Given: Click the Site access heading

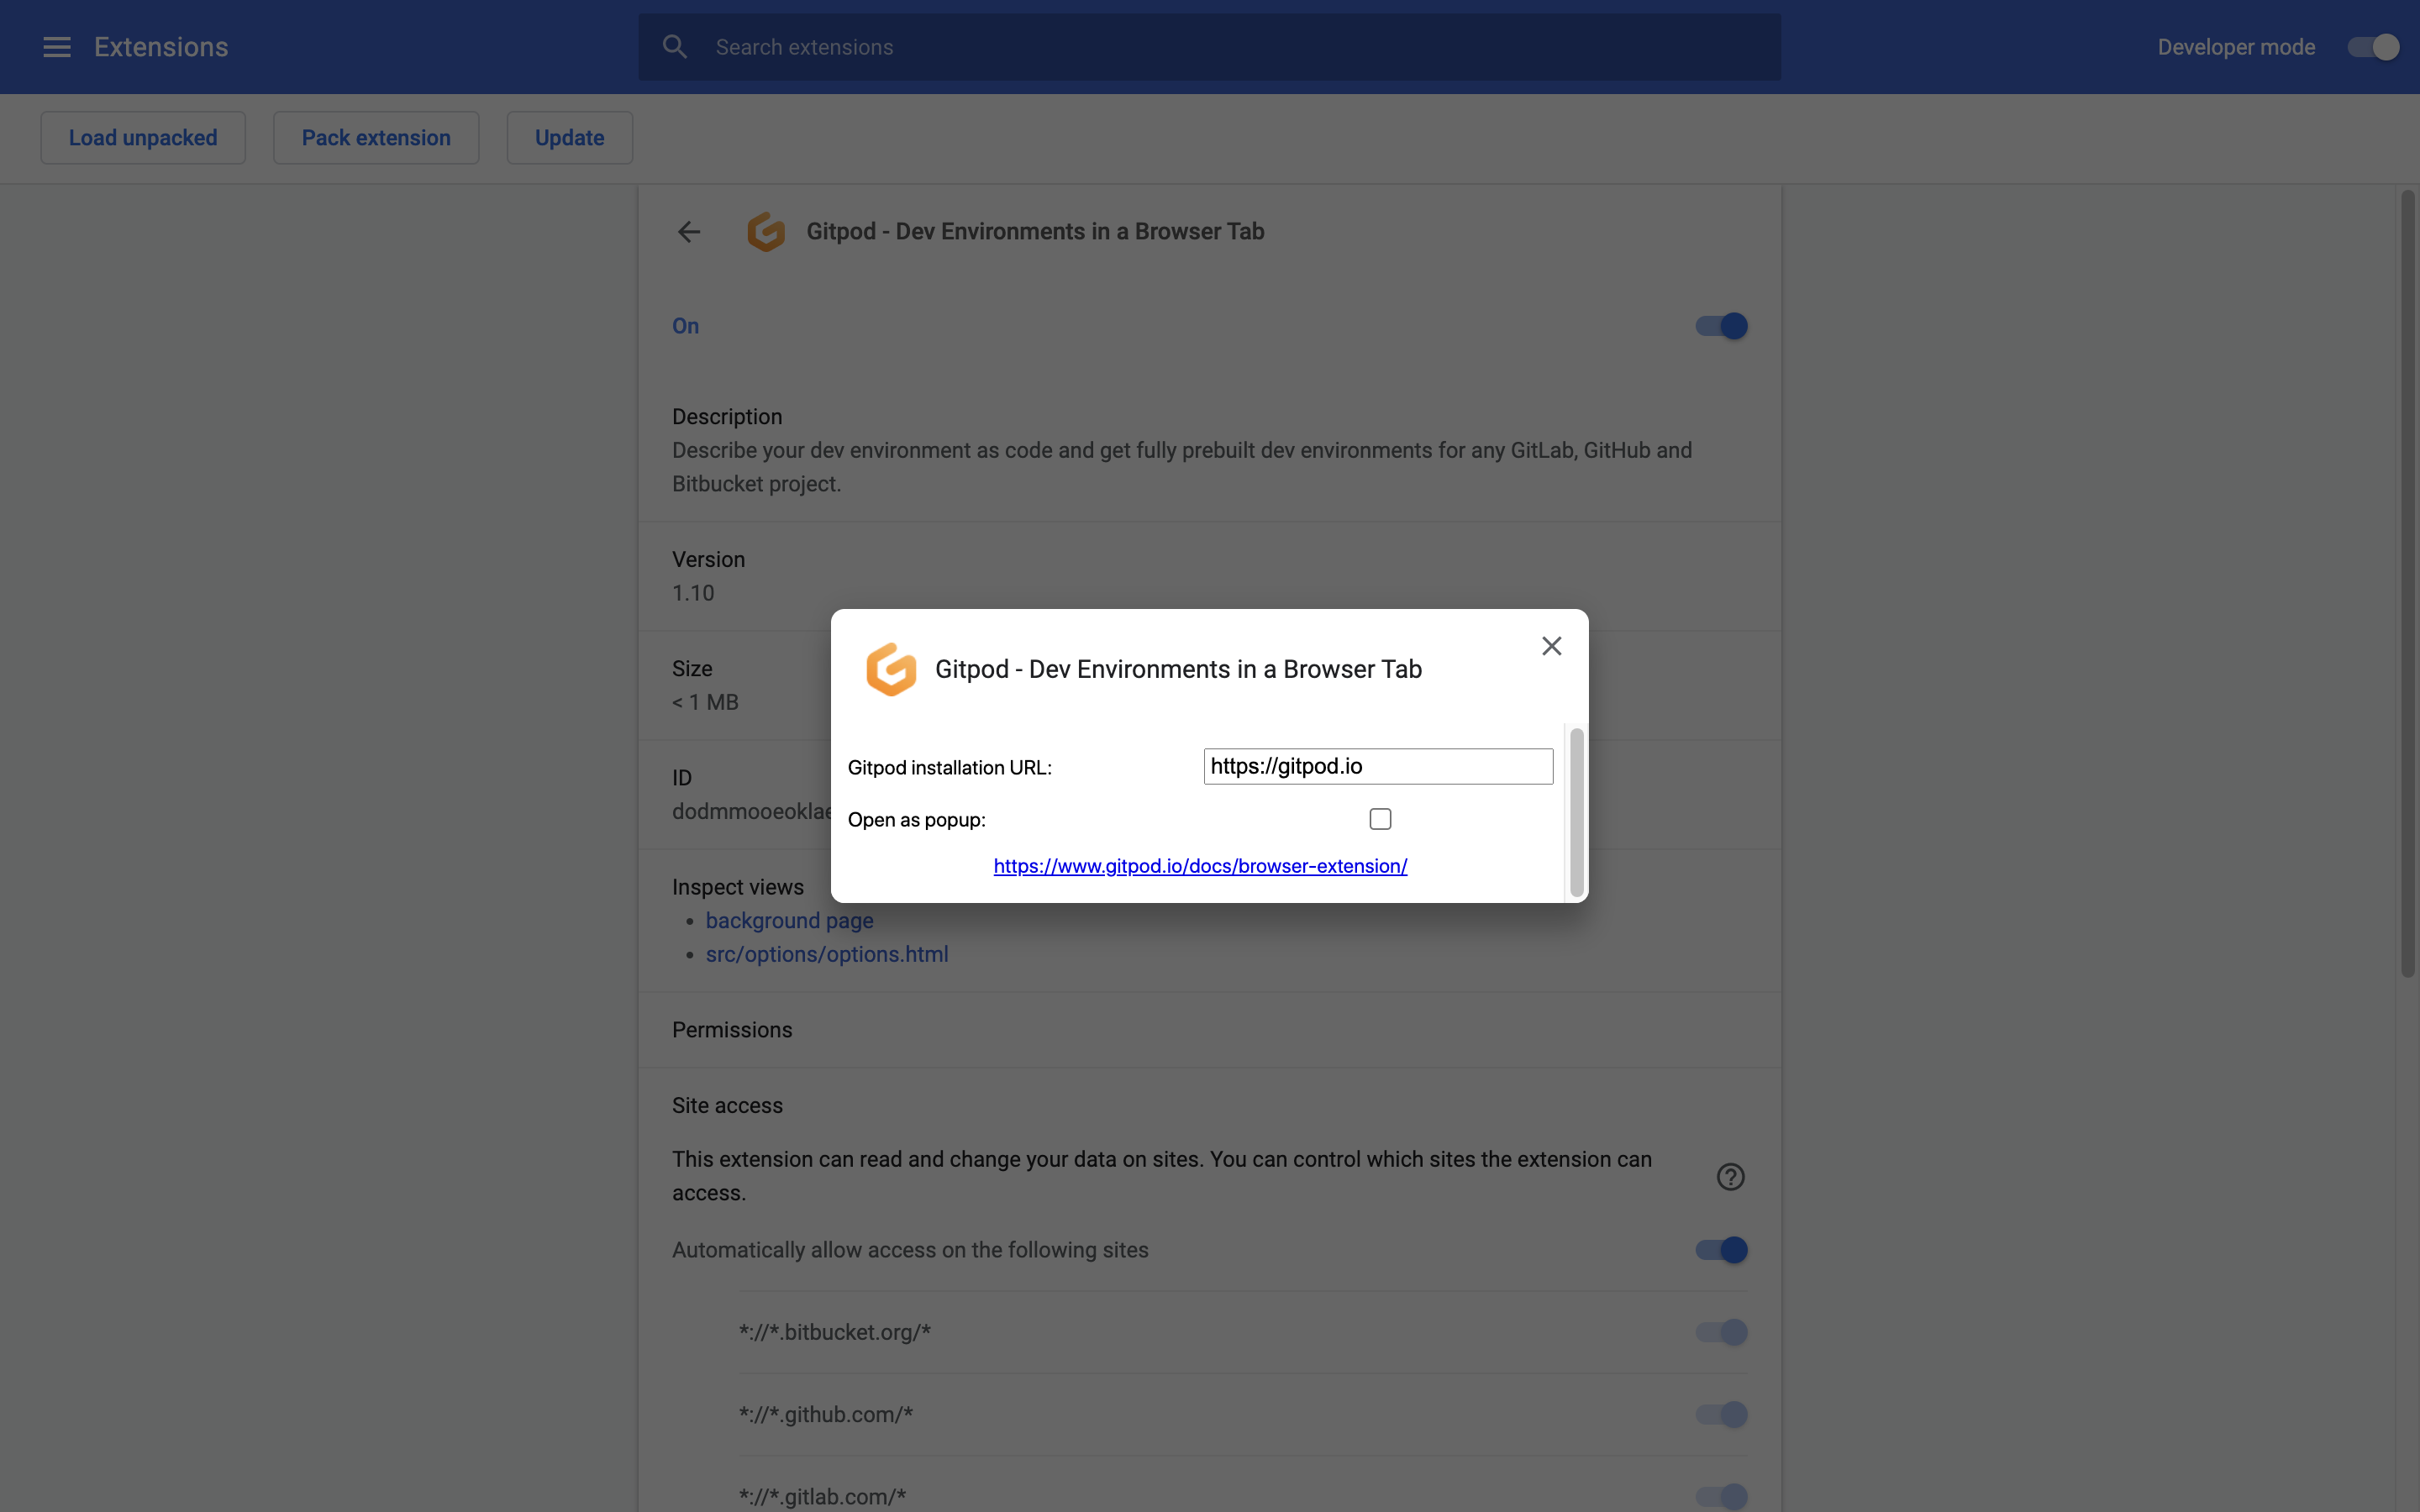Looking at the screenshot, I should pos(727,1106).
